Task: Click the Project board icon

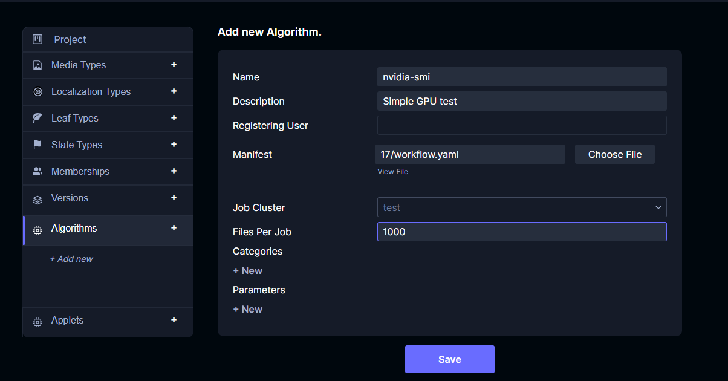Action: [x=37, y=39]
